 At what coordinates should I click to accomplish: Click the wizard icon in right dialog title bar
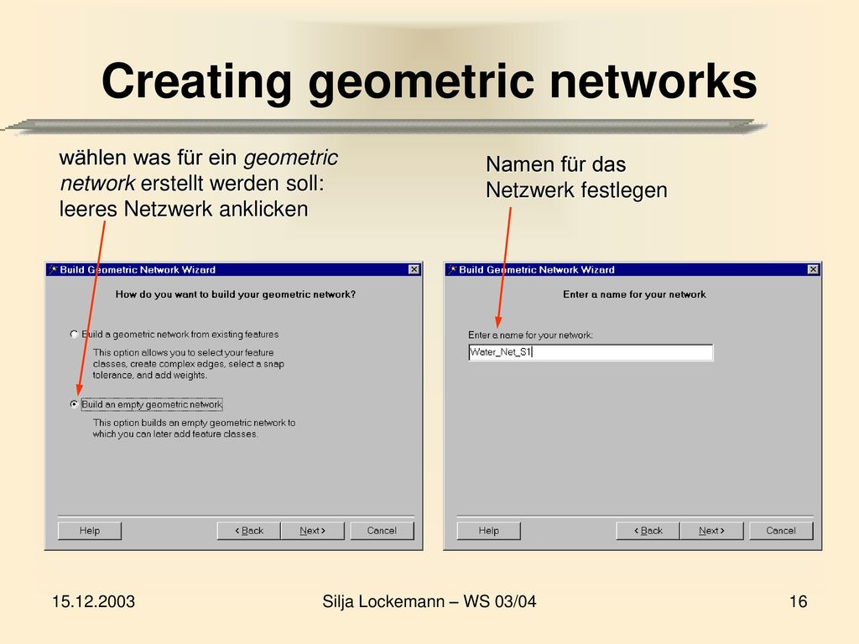pyautogui.click(x=452, y=269)
